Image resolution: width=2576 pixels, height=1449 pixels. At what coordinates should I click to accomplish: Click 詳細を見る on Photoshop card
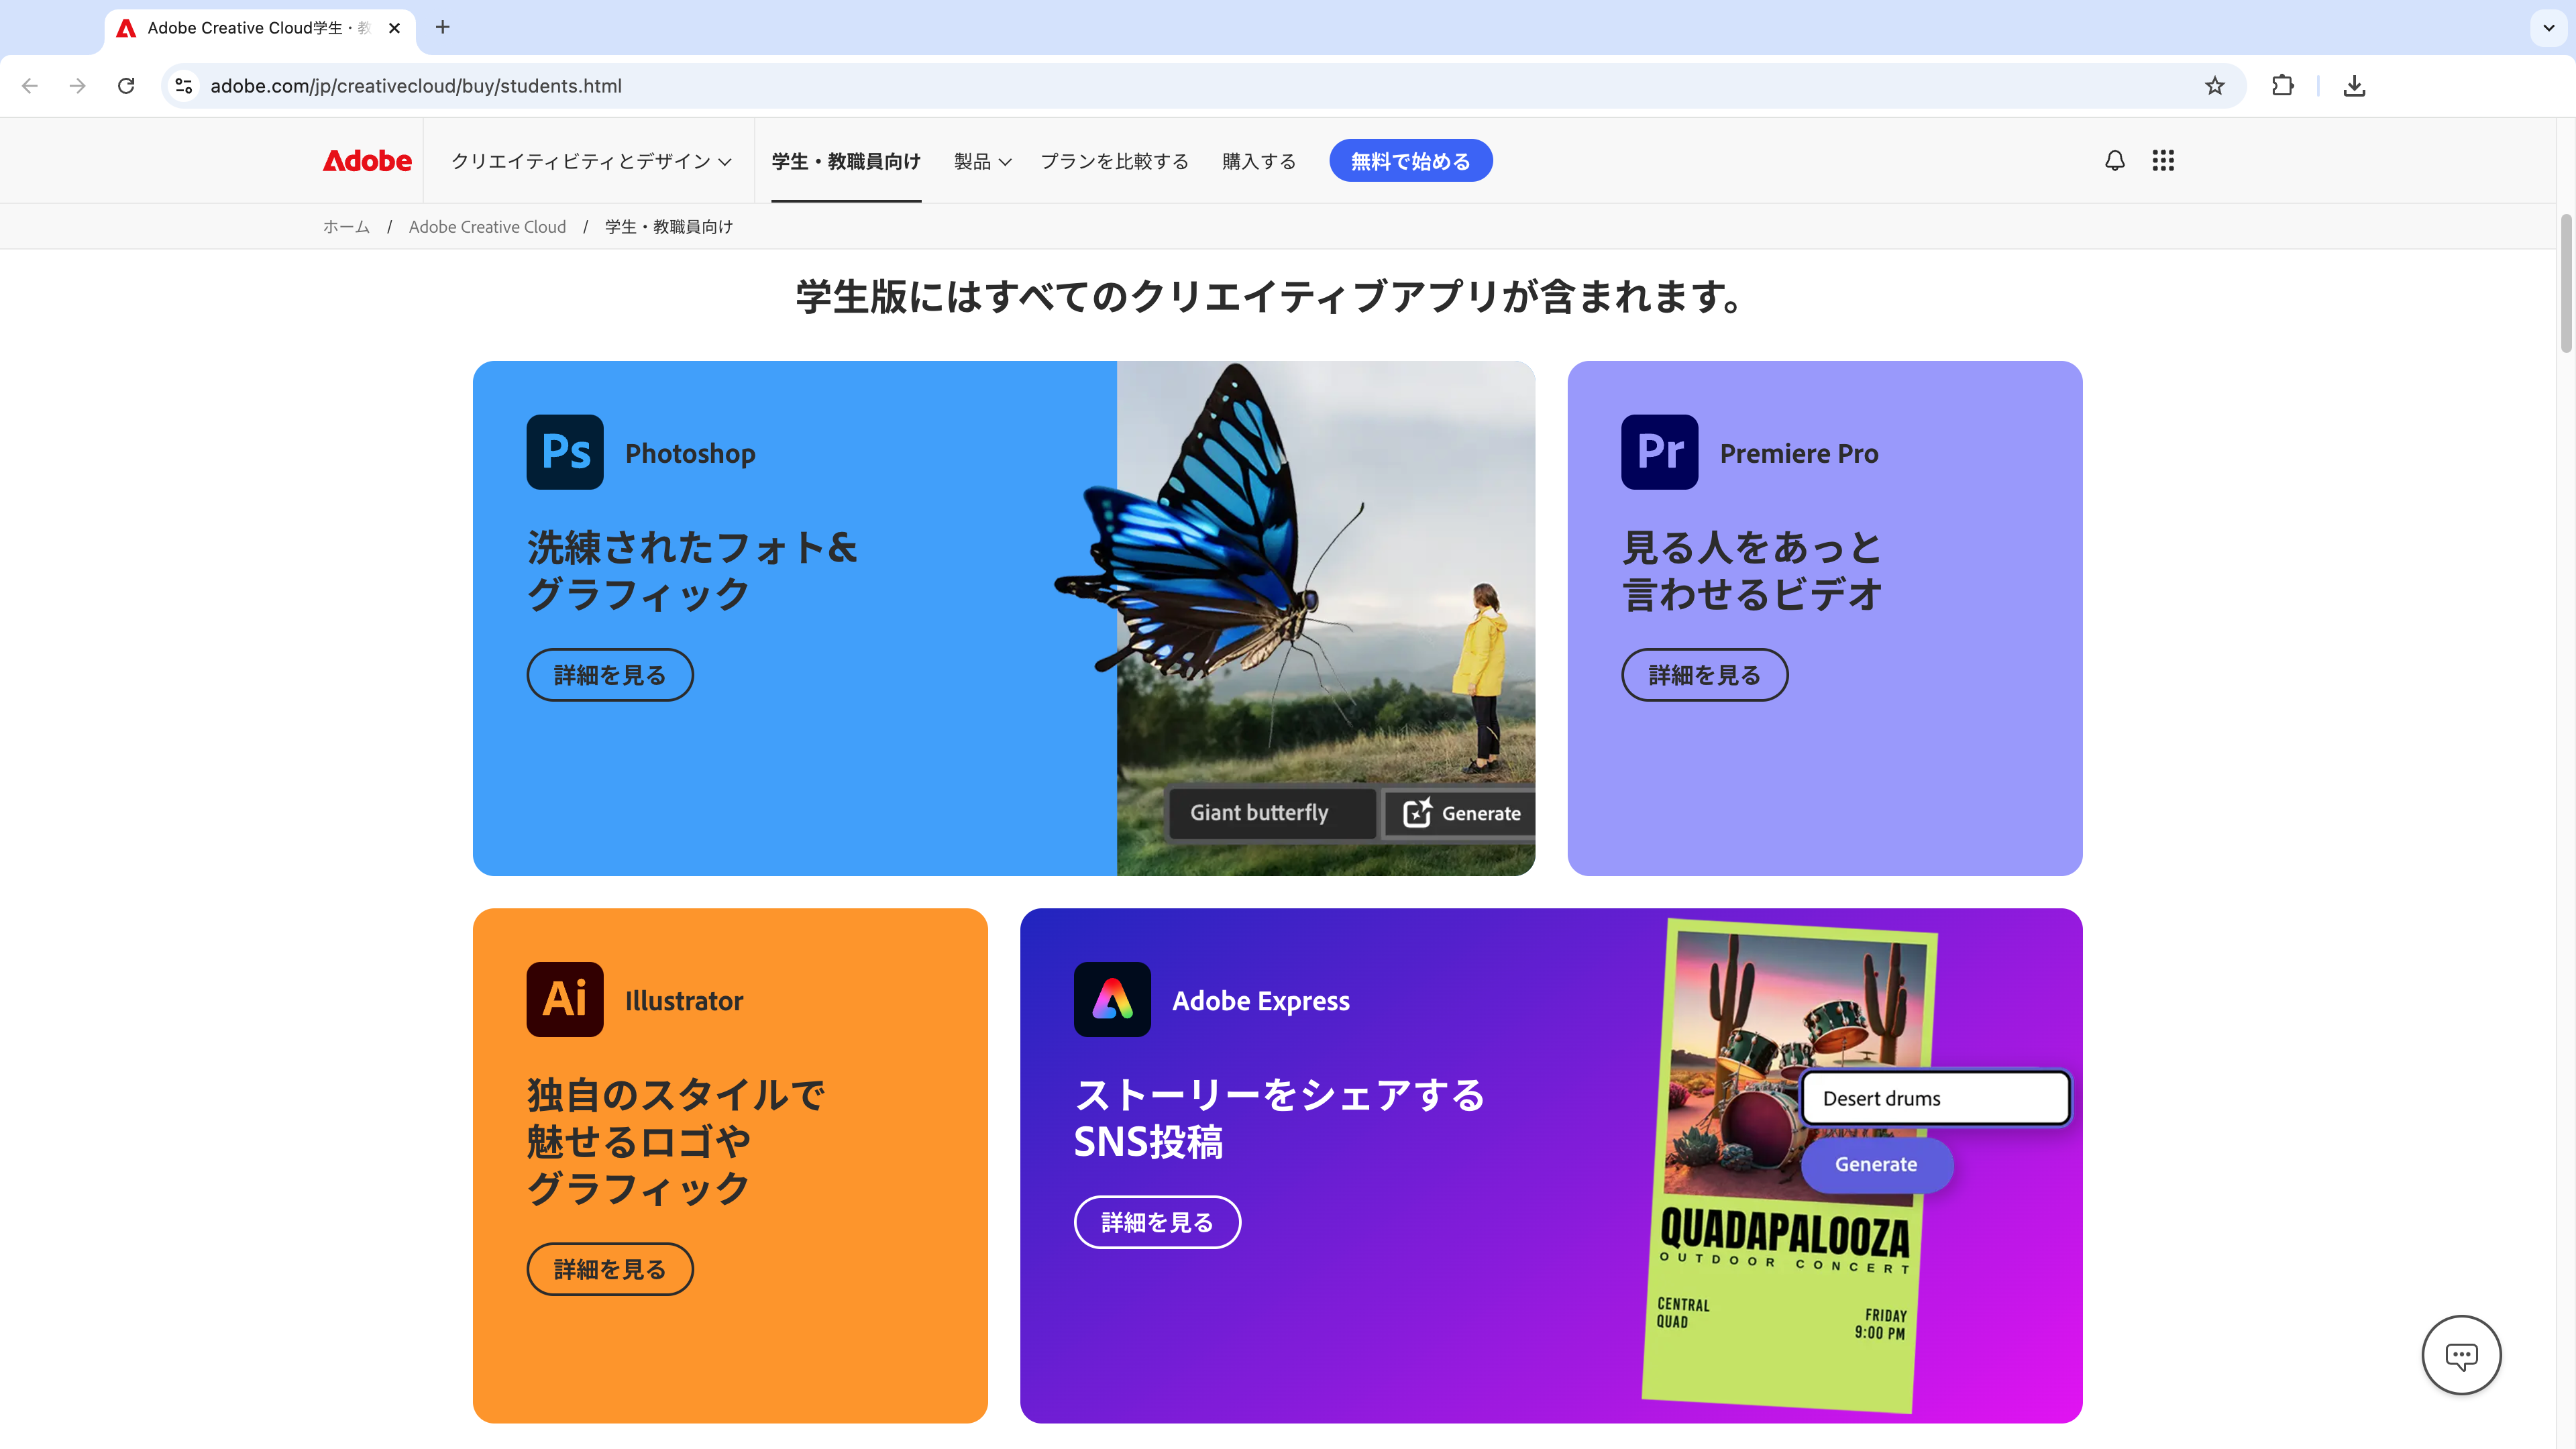(608, 674)
